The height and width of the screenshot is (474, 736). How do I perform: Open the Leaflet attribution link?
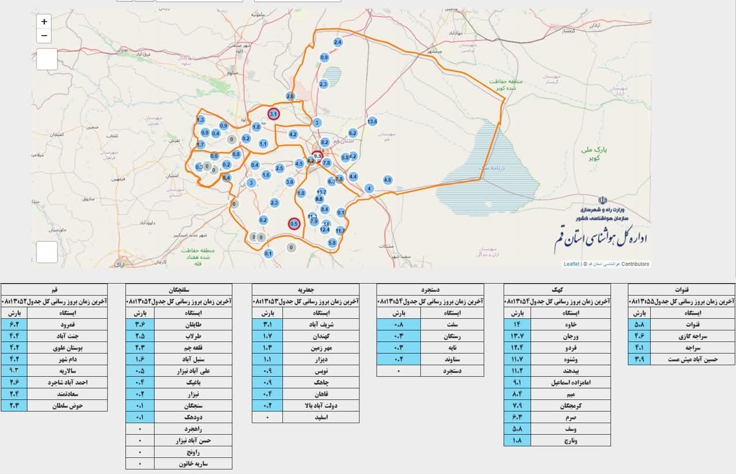tap(572, 264)
